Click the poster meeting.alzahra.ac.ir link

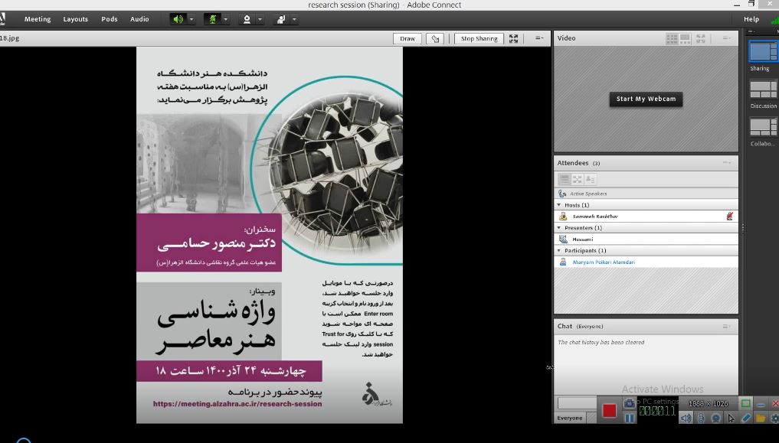[237, 404]
